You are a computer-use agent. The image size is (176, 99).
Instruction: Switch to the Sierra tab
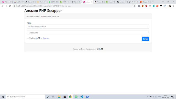tap(30, 2)
